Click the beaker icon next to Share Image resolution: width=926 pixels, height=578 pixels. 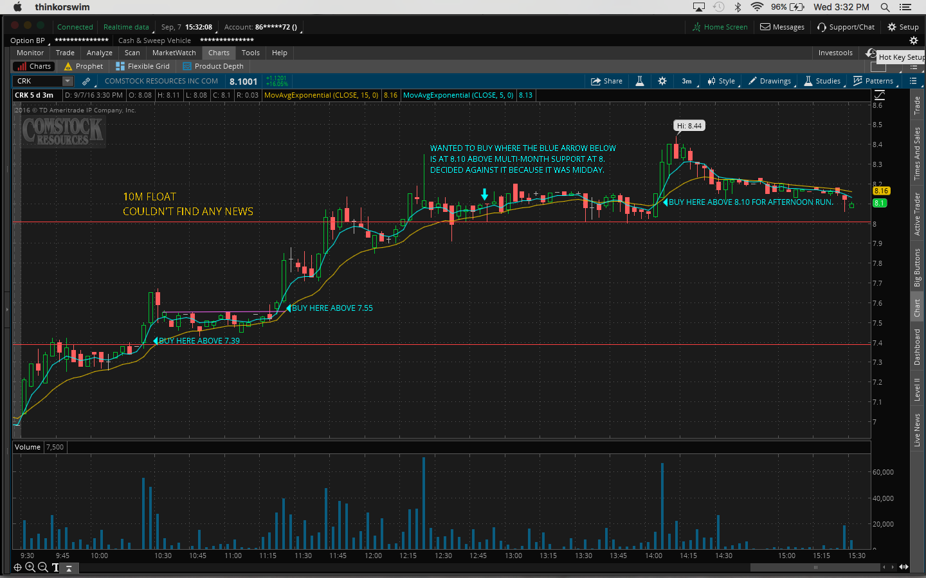[640, 81]
